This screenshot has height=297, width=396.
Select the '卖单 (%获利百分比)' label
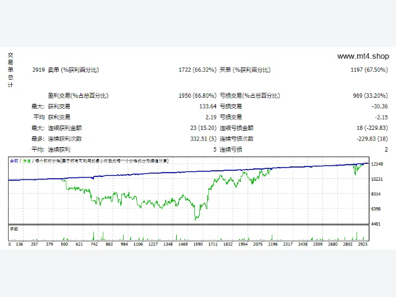[x=73, y=70]
